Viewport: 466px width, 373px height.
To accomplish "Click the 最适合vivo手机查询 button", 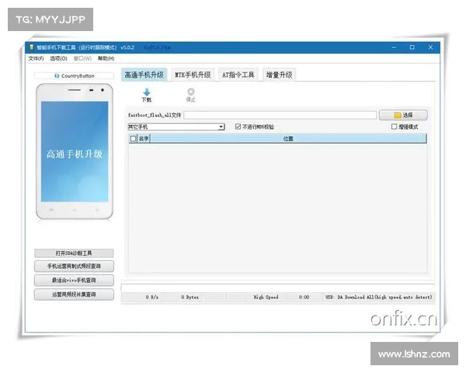I will (74, 281).
